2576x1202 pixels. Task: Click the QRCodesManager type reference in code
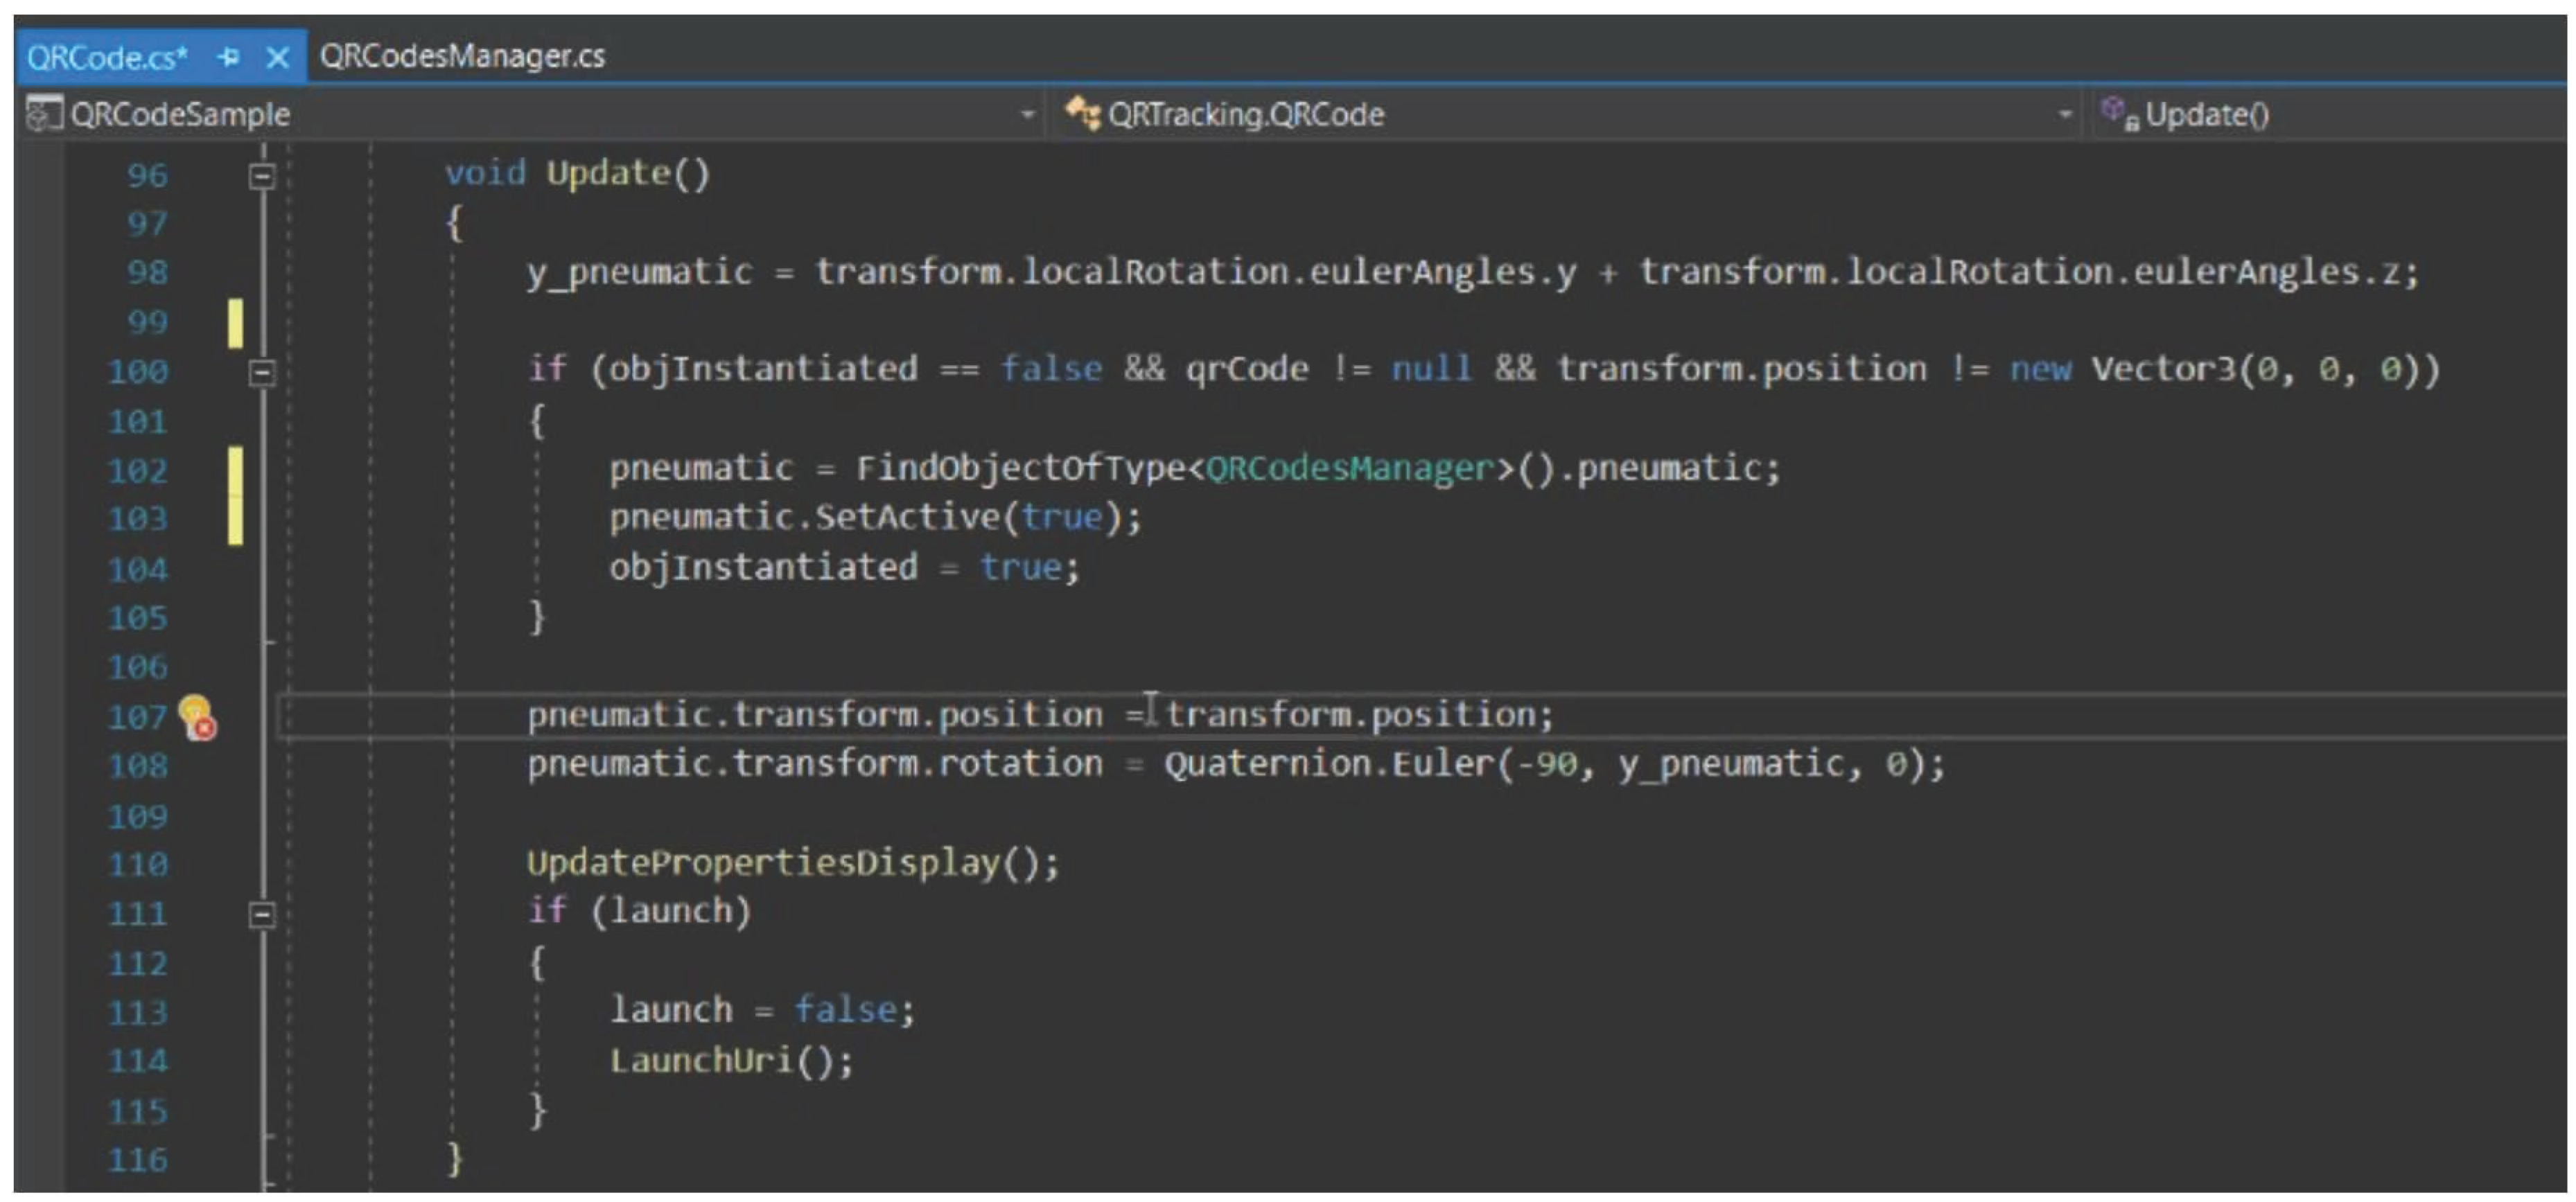click(1350, 468)
